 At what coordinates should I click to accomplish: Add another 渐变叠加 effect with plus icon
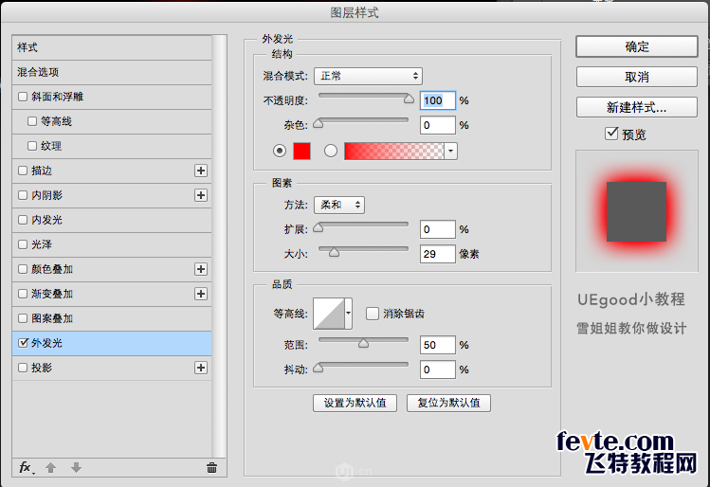(201, 294)
